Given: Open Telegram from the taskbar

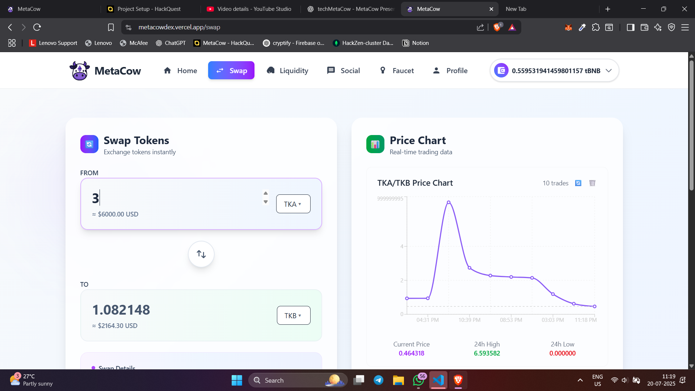Looking at the screenshot, I should (x=379, y=380).
